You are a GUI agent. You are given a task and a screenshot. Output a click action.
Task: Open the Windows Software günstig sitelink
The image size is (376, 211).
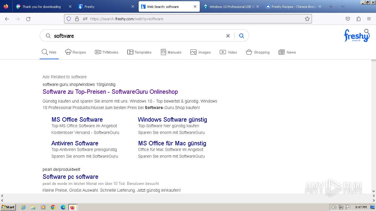(172, 120)
